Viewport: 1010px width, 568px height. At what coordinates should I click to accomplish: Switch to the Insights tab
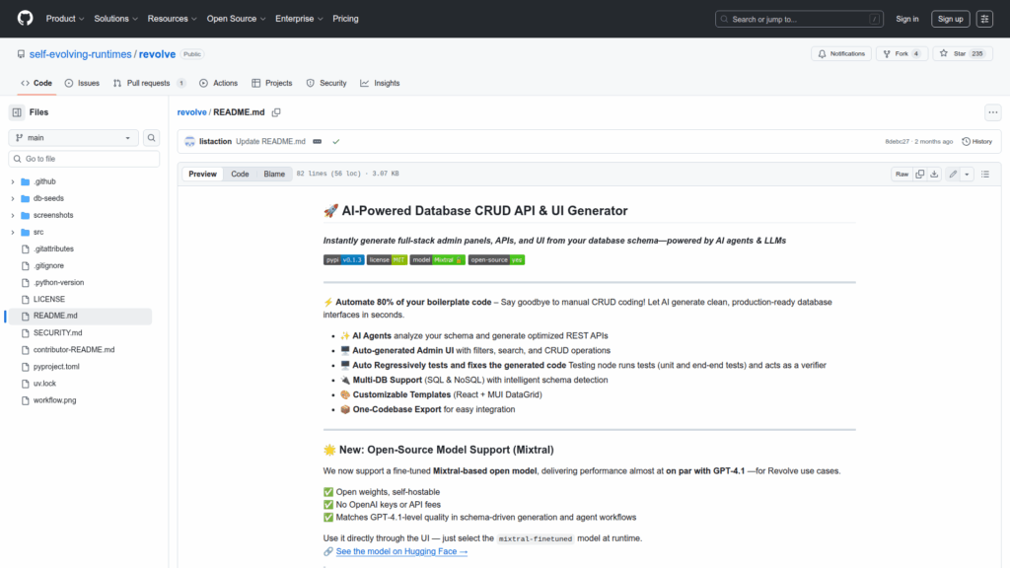pyautogui.click(x=380, y=83)
